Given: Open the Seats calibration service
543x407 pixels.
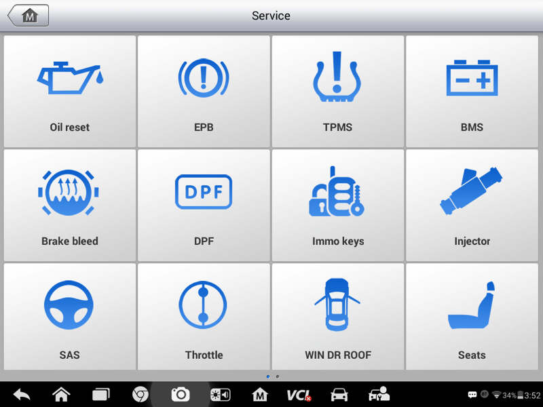Looking at the screenshot, I should (x=472, y=317).
